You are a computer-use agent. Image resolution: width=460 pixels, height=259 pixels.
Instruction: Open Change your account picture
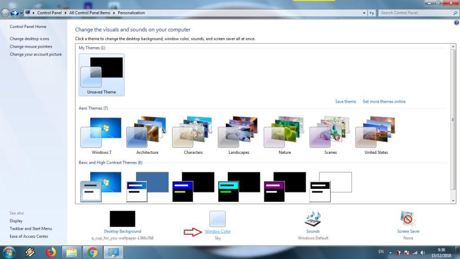click(35, 54)
